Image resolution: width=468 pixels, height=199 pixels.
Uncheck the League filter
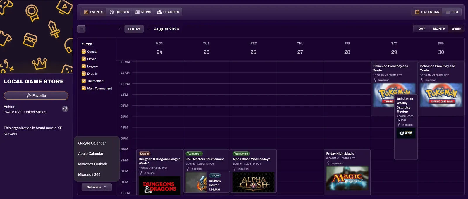pos(84,66)
